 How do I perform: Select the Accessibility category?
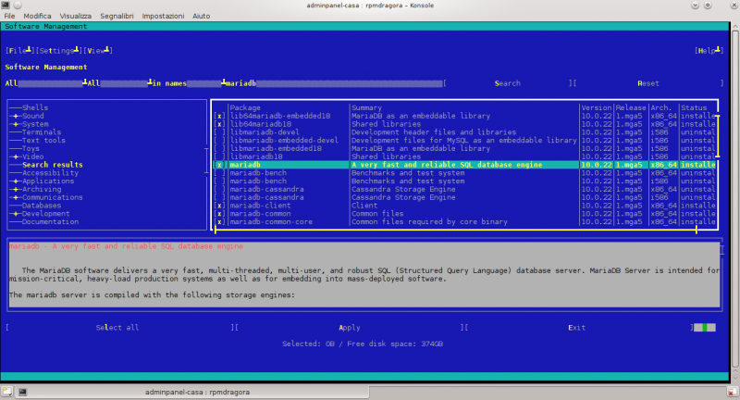tap(50, 173)
